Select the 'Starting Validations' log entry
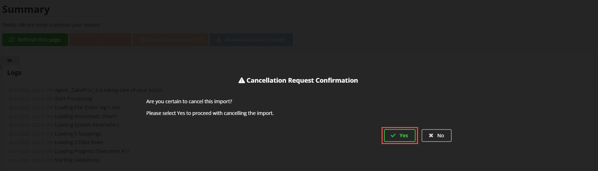The width and height of the screenshot is (598, 171). 77,160
